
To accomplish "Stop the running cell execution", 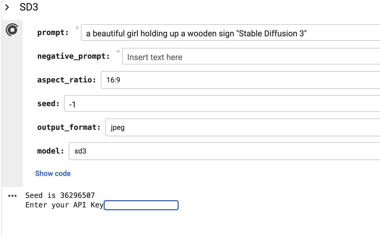I will (12, 30).
